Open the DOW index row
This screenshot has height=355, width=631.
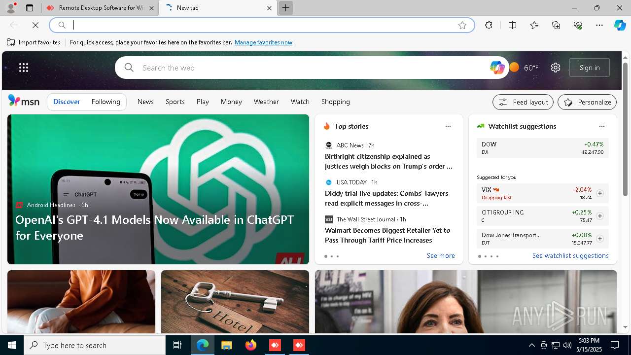point(542,148)
